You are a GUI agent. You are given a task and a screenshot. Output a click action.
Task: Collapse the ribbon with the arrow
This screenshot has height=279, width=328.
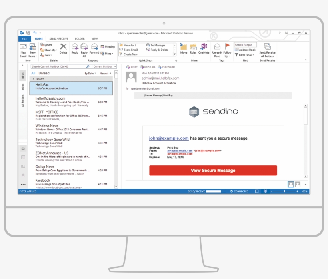pyautogui.click(x=306, y=60)
